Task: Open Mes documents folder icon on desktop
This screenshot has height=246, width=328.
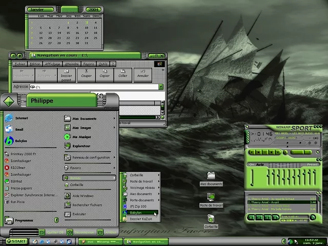Action: 211,178
